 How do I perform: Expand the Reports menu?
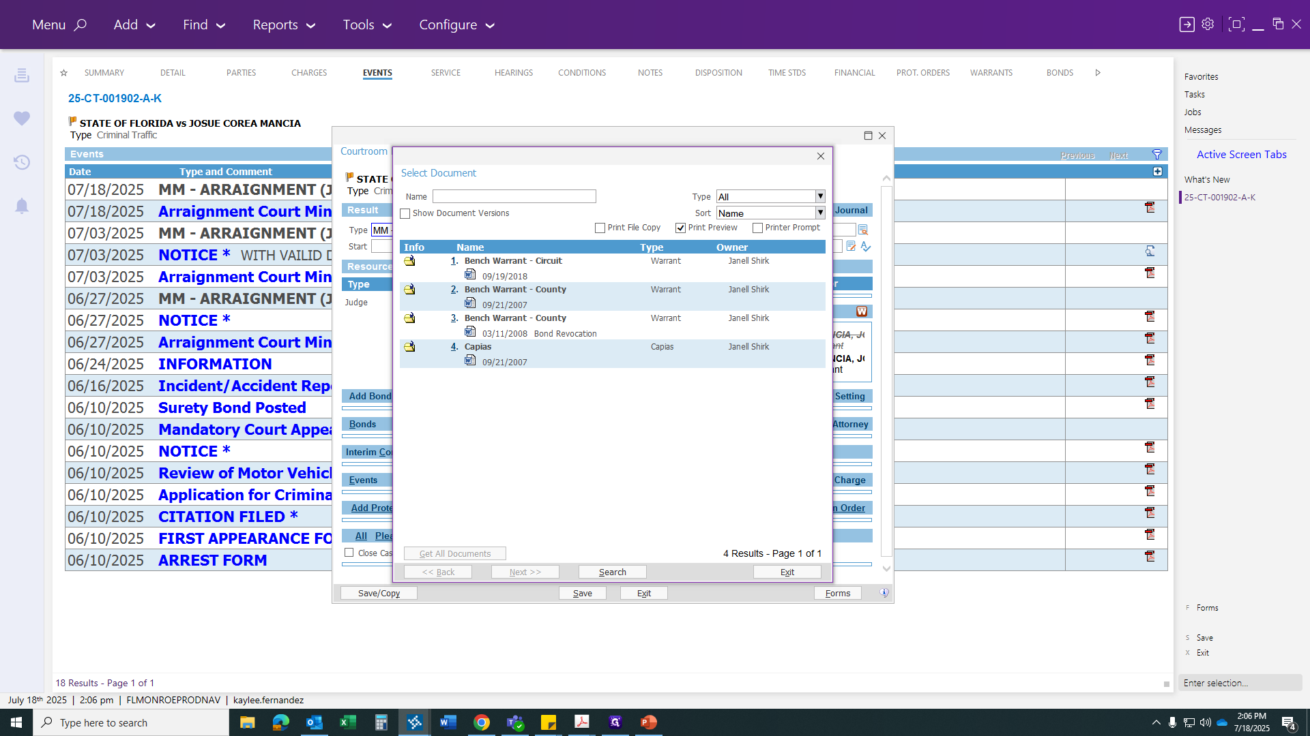tap(284, 25)
